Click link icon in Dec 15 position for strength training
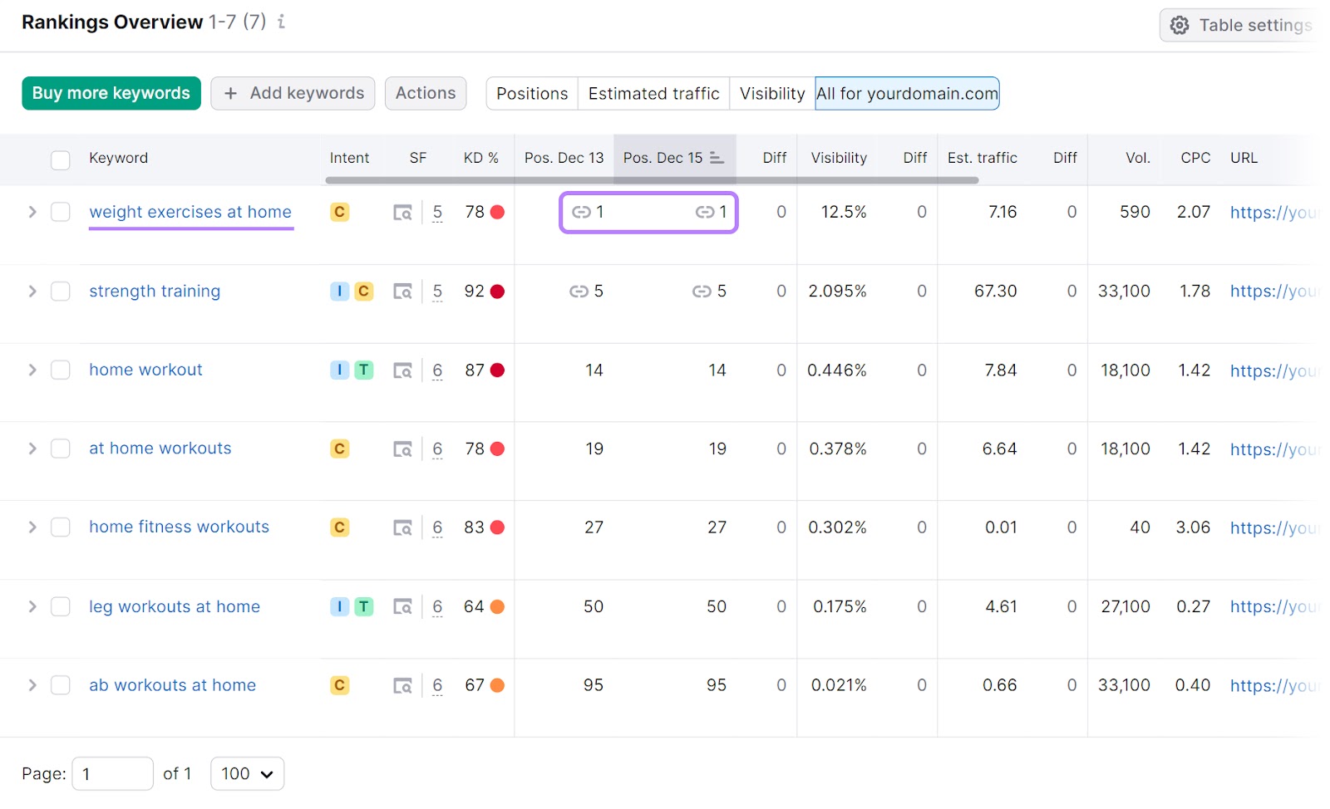The width and height of the screenshot is (1330, 809). coord(702,292)
